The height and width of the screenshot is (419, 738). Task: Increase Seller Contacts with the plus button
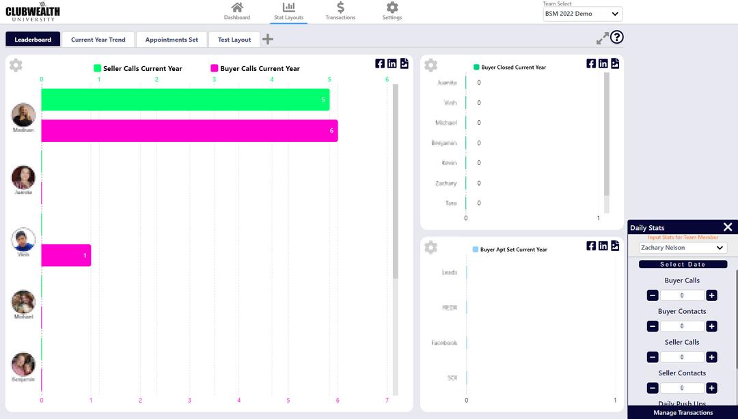(x=711, y=388)
